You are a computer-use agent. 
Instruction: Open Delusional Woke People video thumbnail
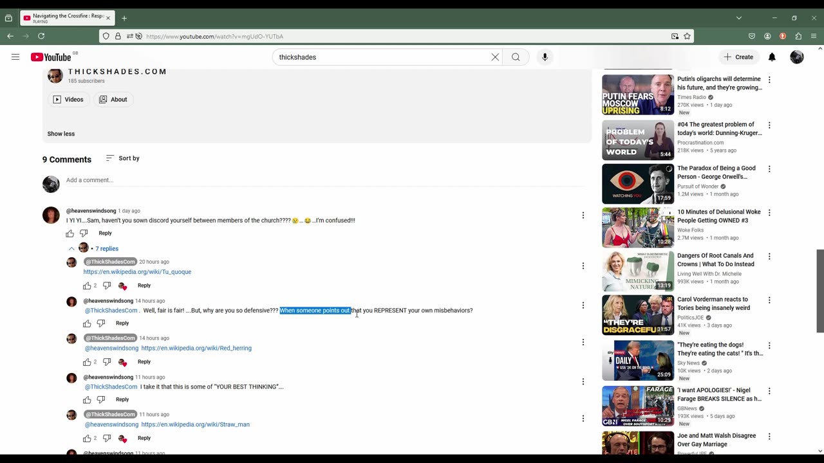[x=638, y=228]
